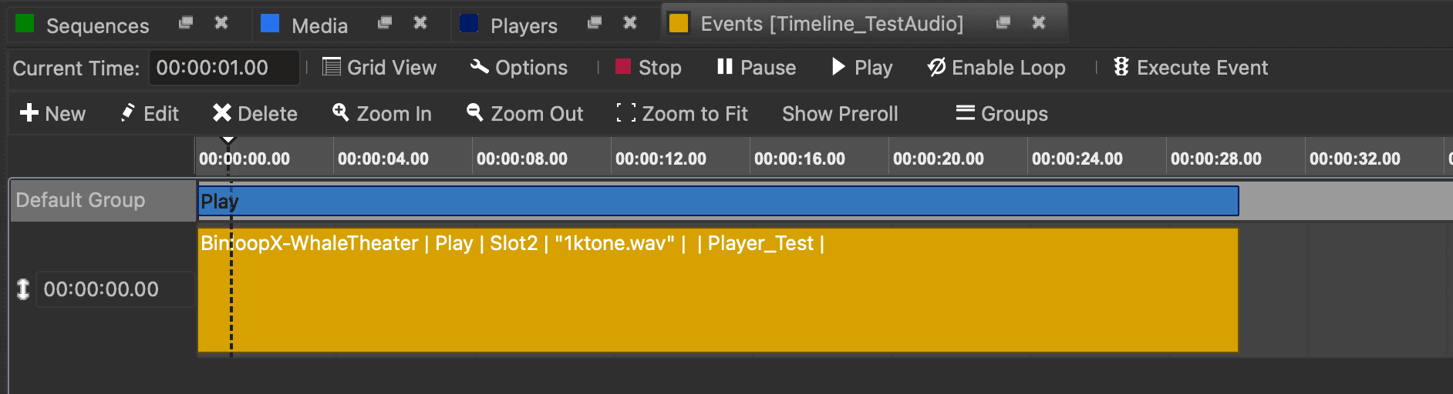The width and height of the screenshot is (1453, 394).
Task: Toggle Enable Loop
Action: point(996,68)
